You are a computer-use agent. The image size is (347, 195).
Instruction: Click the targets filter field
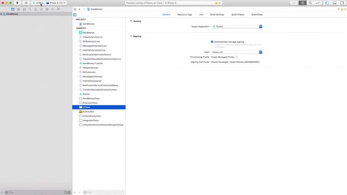point(104,192)
